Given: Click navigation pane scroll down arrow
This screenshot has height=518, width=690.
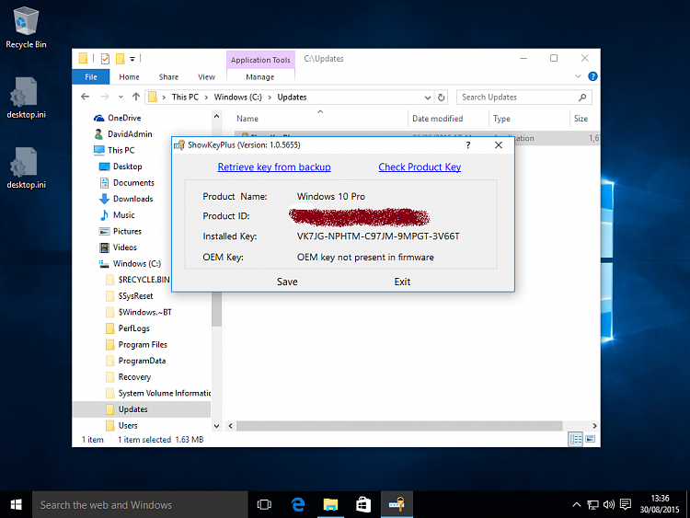Looking at the screenshot, I should [x=216, y=426].
